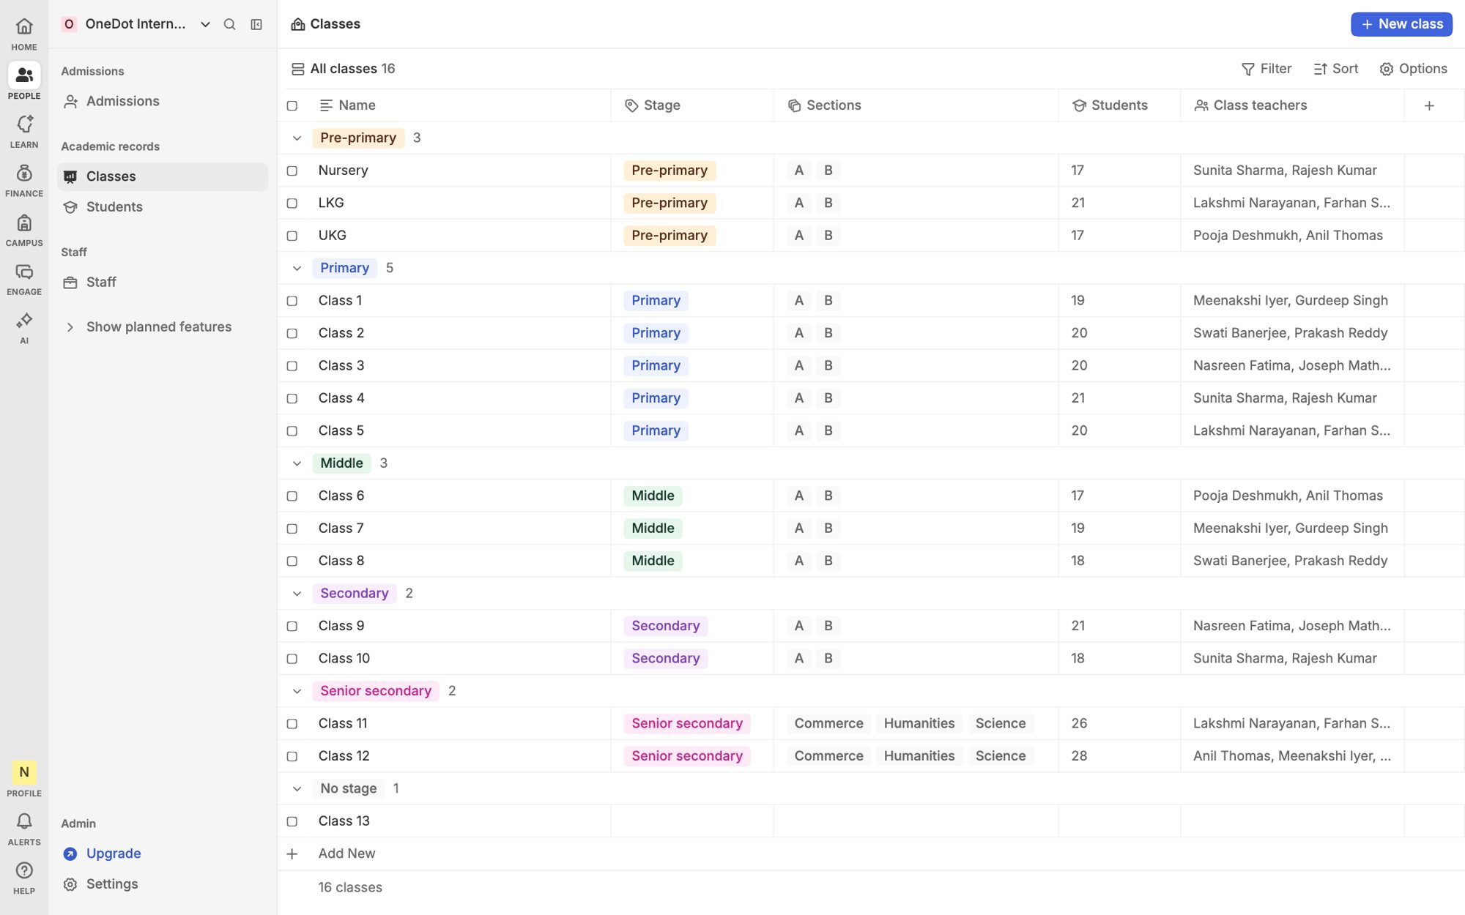
Task: Open Staff in the sidebar
Action: click(163, 283)
